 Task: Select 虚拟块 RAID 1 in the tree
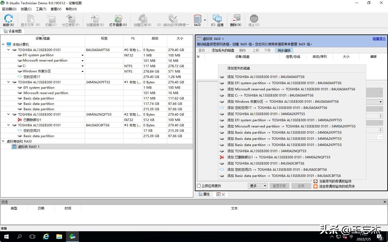pyautogui.click(x=29, y=147)
